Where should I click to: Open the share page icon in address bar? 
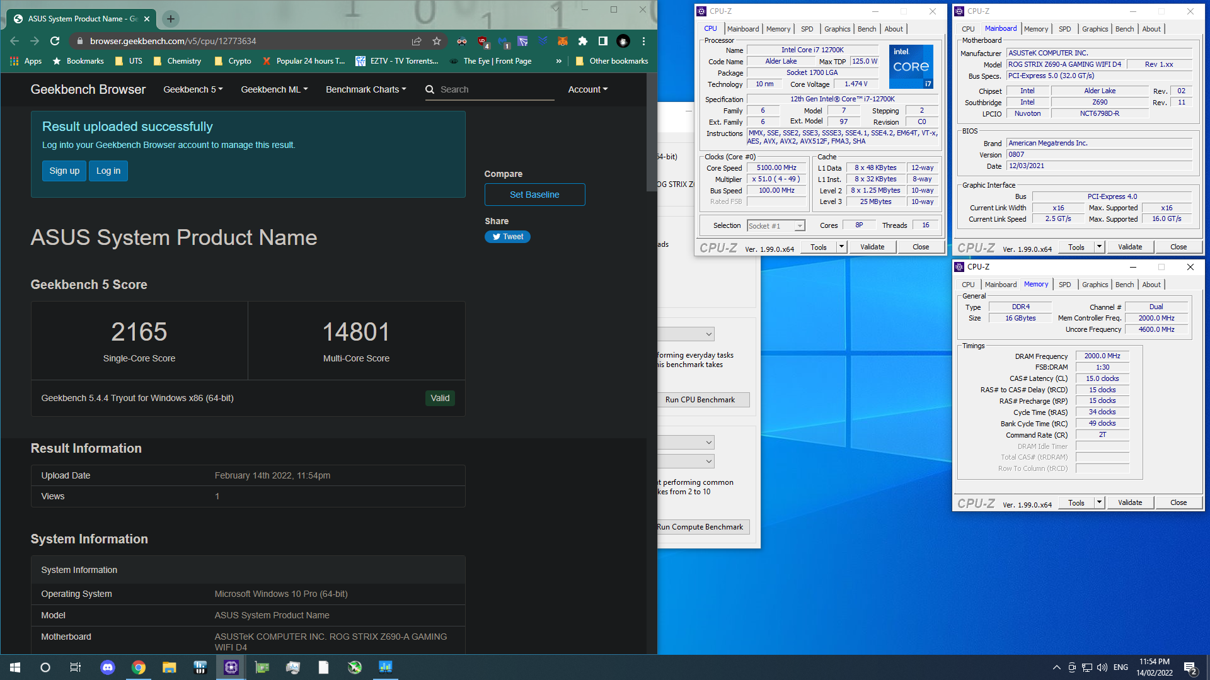417,41
